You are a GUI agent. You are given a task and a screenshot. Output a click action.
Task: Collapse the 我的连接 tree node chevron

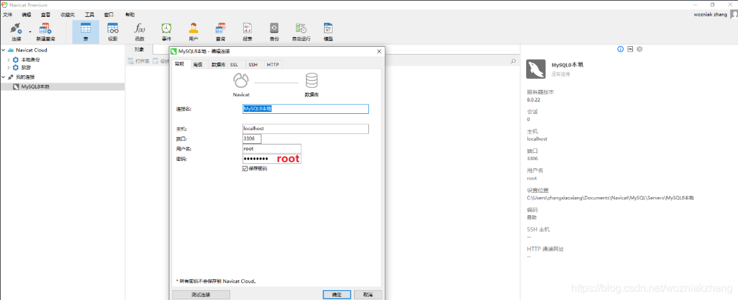pos(3,77)
